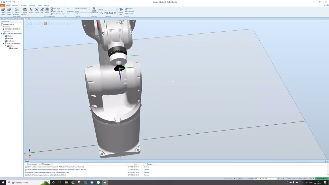329x185 pixels.
Task: Switch to the Simulation ribbon tab
Action: [24, 5]
